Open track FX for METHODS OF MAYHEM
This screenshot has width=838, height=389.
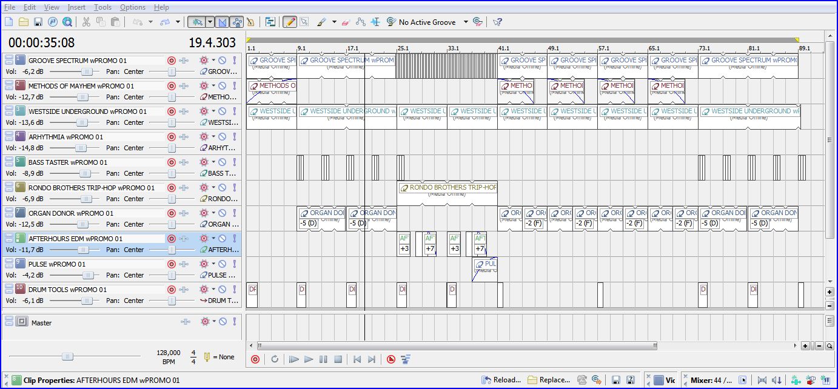[x=204, y=86]
